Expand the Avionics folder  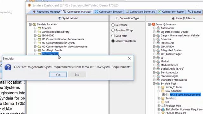coord(35,28)
